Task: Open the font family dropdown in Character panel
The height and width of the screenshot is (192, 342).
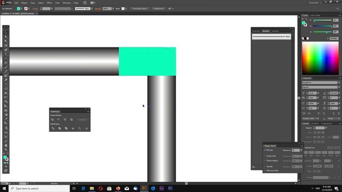Action: point(339,83)
